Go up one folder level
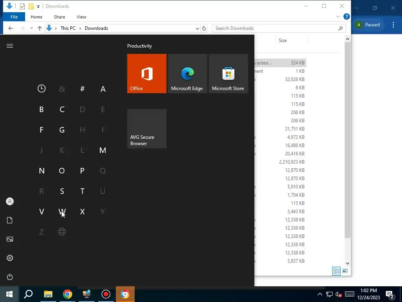Viewport: 402px width, 302px height. (40, 28)
